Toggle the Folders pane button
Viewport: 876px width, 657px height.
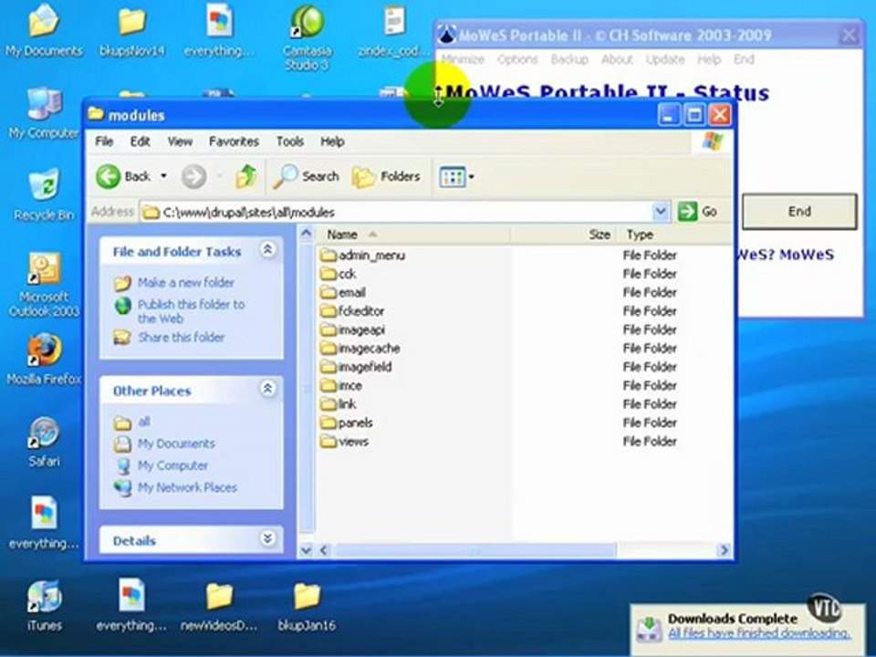[x=386, y=177]
